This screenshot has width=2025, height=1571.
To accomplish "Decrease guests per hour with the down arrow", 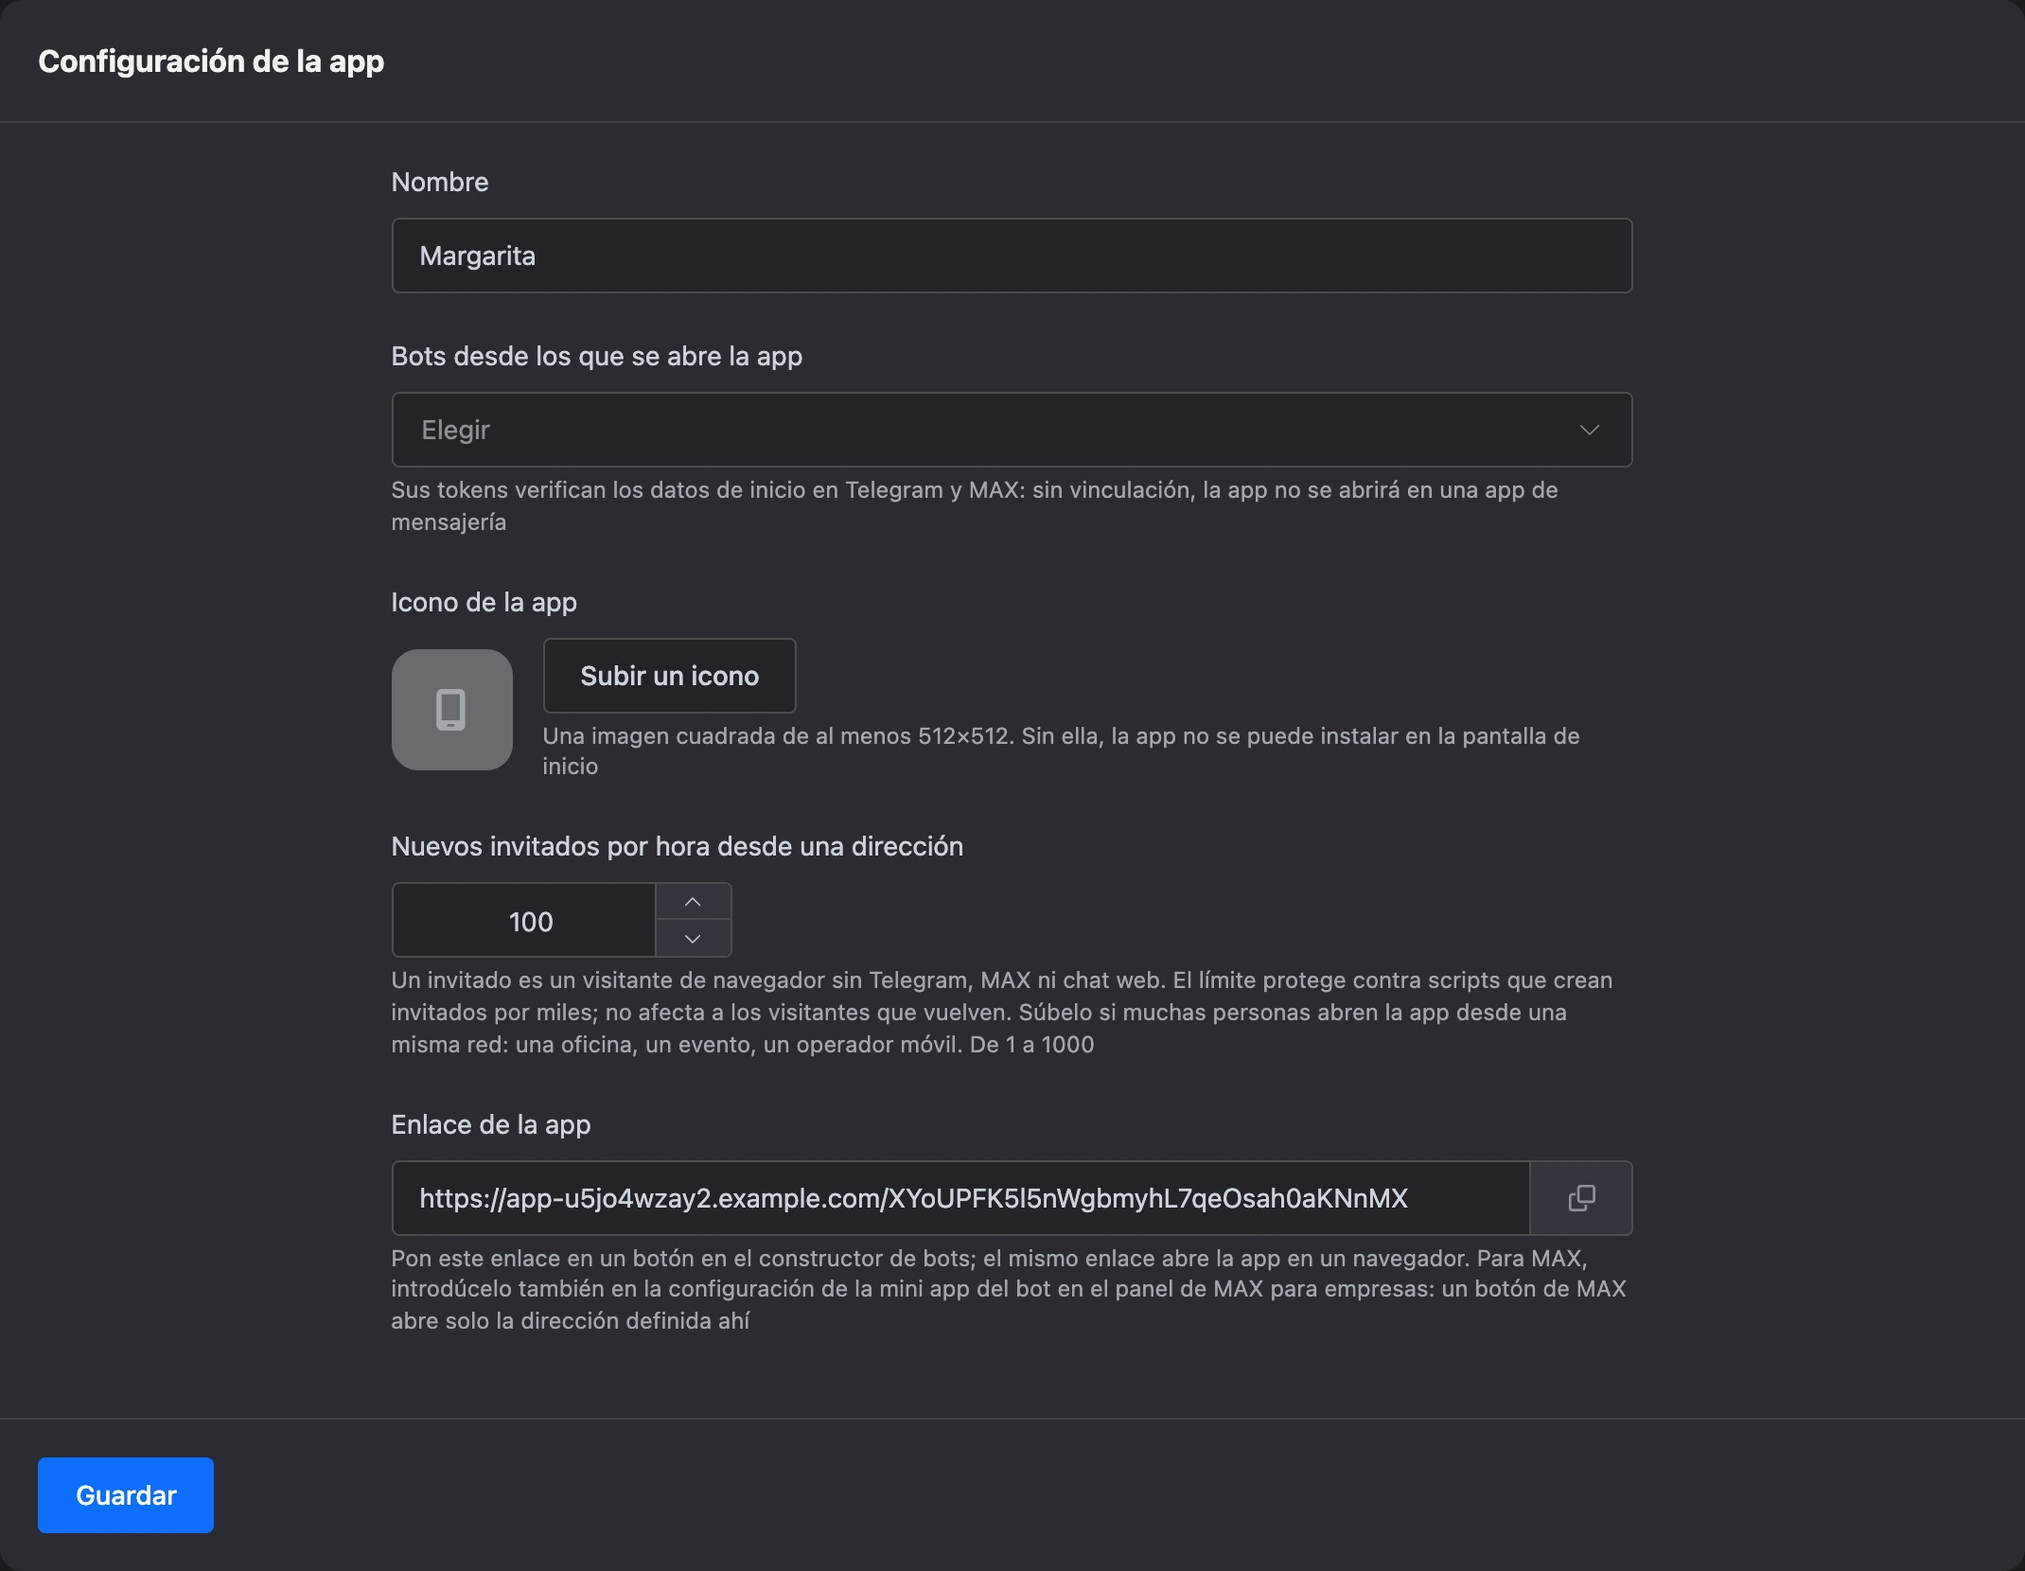I will coord(693,938).
